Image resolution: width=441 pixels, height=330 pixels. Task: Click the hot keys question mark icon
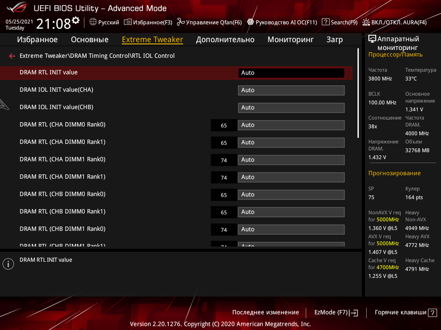pos(432,313)
